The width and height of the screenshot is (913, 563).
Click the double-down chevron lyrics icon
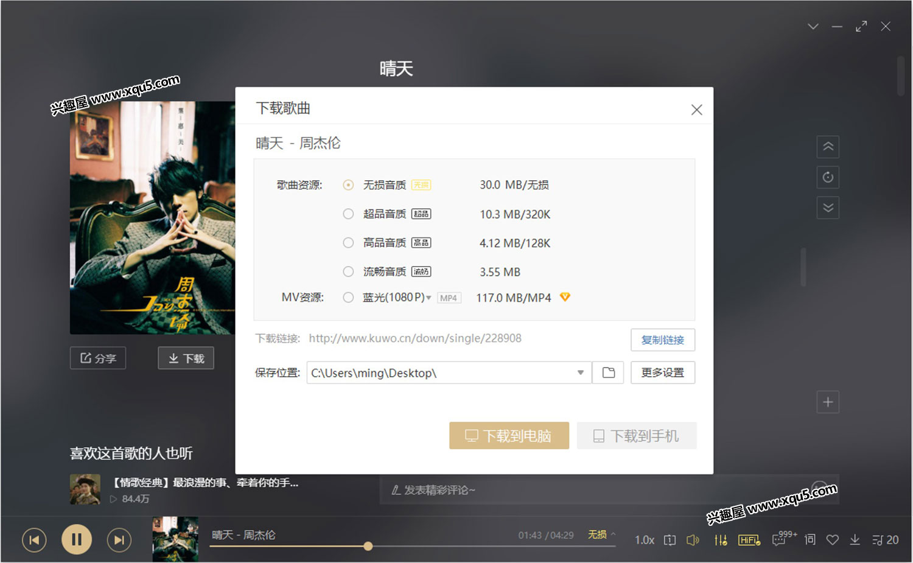(828, 208)
